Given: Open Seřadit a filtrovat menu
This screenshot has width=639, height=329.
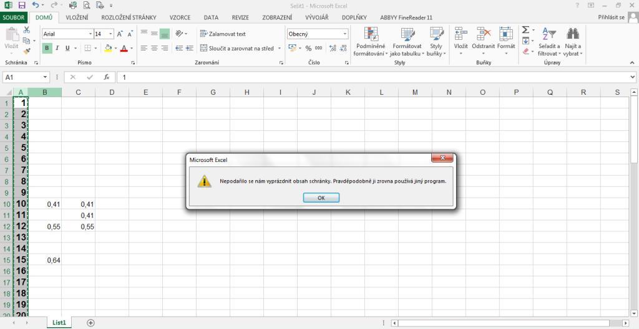Looking at the screenshot, I should click(549, 42).
